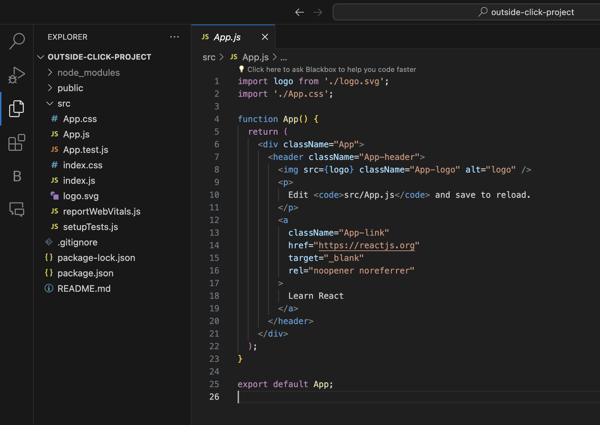
Task: Click the src breadcrumb segment
Action: tap(209, 57)
